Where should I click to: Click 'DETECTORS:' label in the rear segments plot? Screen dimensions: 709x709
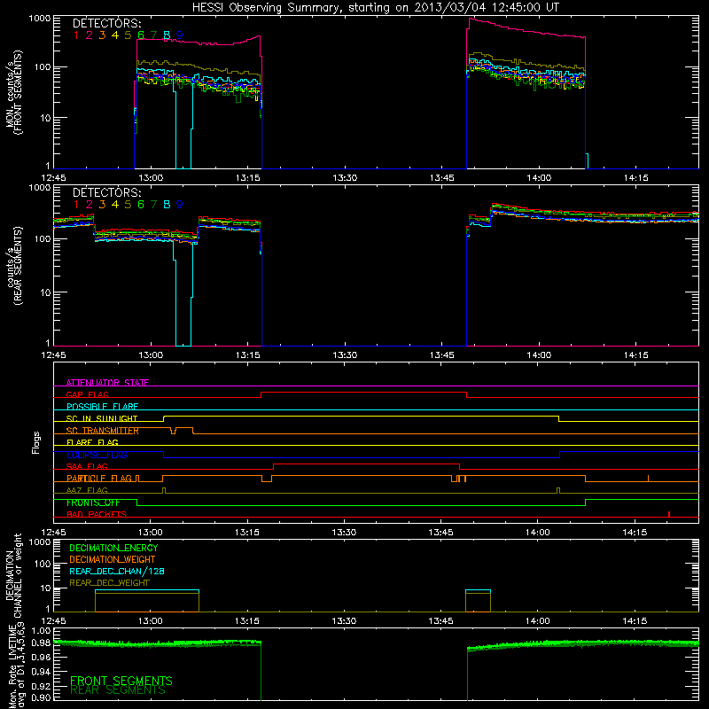pyautogui.click(x=106, y=192)
